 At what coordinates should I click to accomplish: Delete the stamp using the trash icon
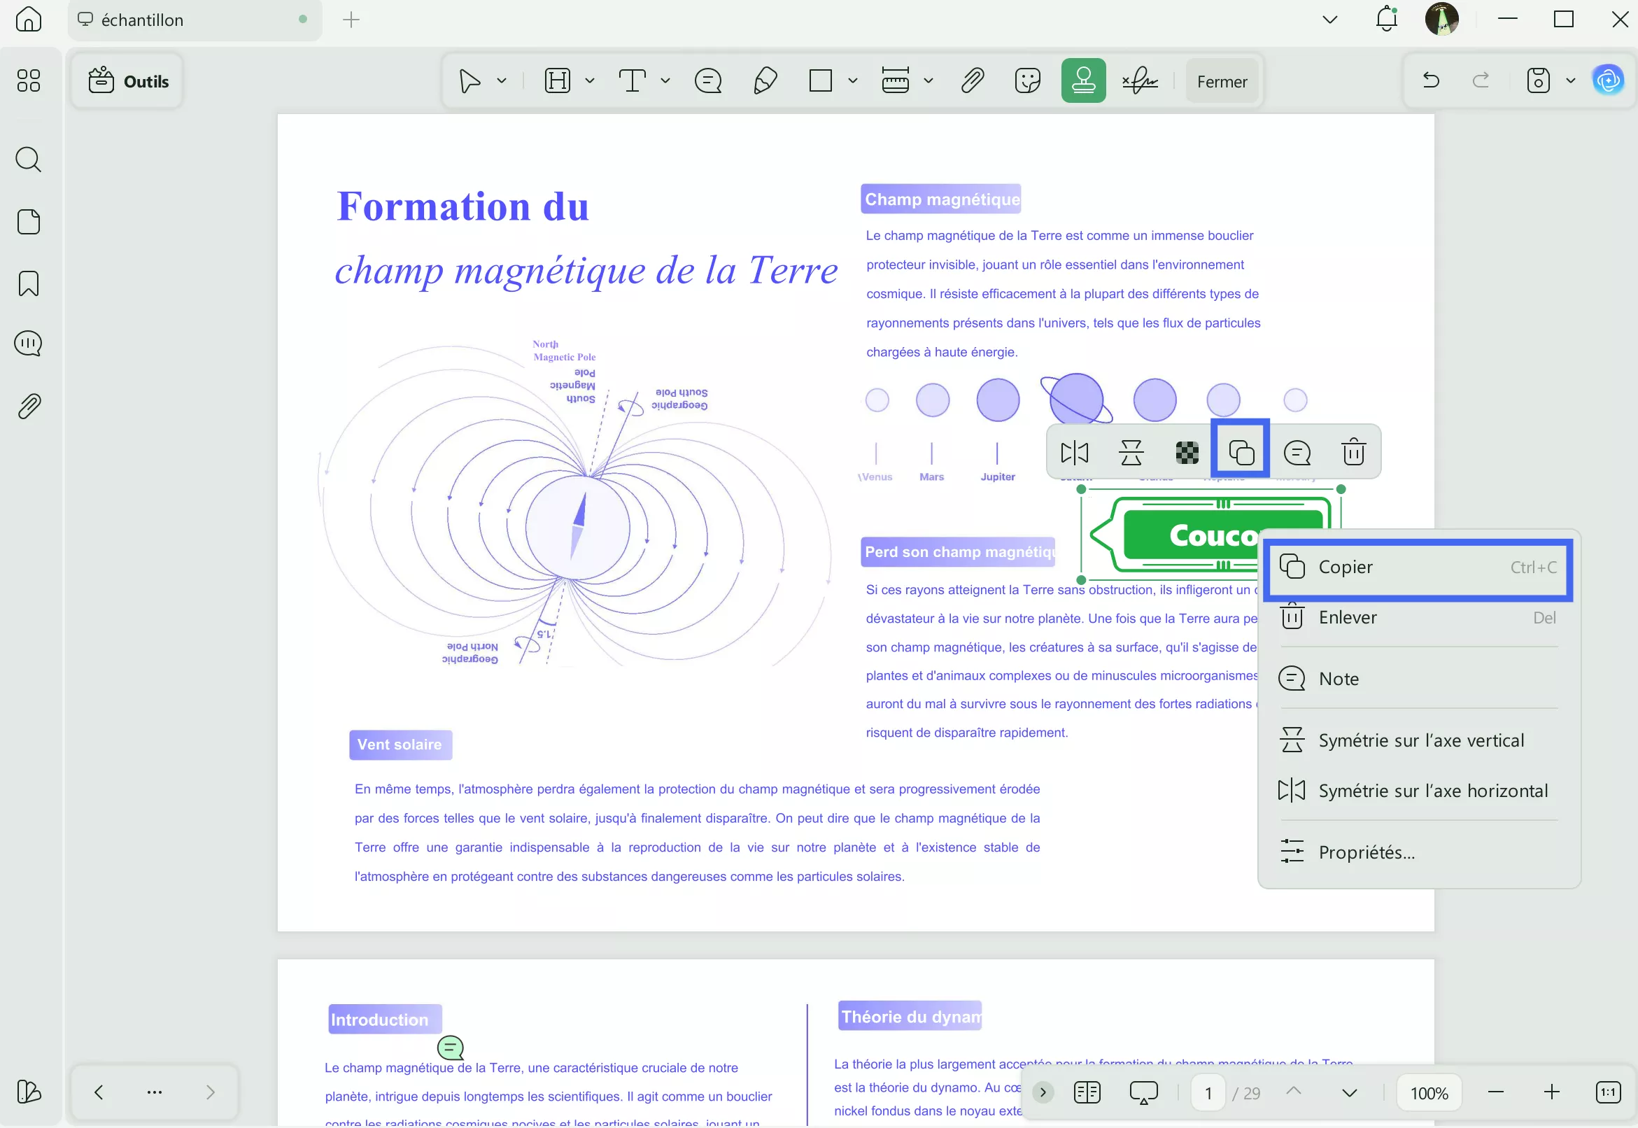click(x=1353, y=451)
